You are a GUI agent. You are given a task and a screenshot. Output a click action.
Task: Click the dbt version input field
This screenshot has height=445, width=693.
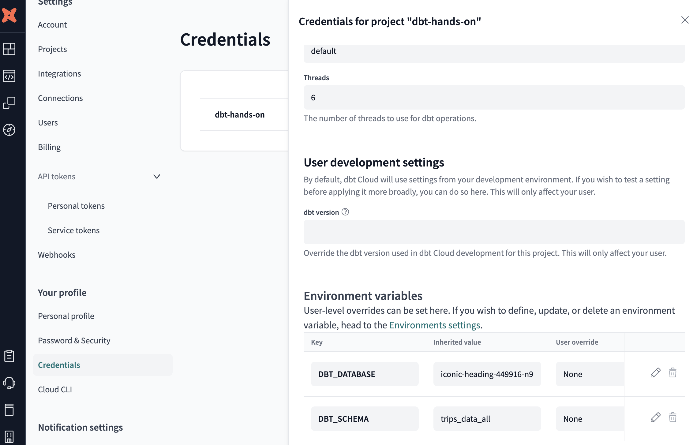coord(494,232)
